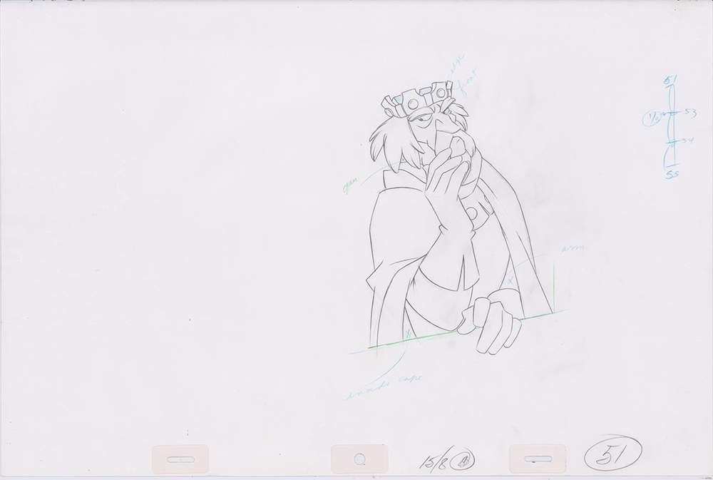Click the circled frame number 51
The image size is (713, 480).
coord(612,452)
